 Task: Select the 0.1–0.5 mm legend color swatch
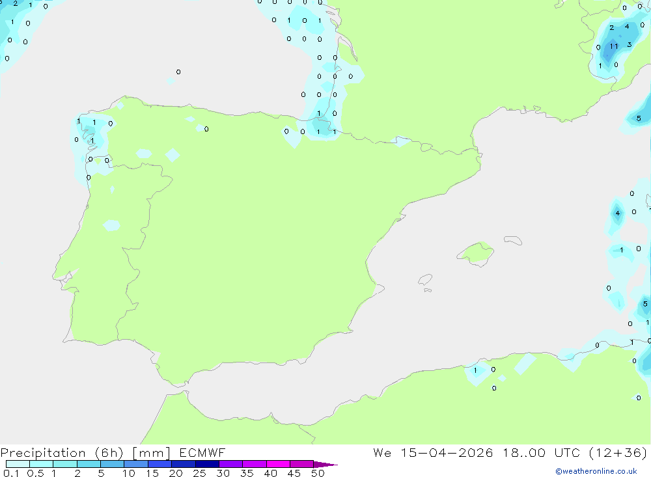pos(18,464)
